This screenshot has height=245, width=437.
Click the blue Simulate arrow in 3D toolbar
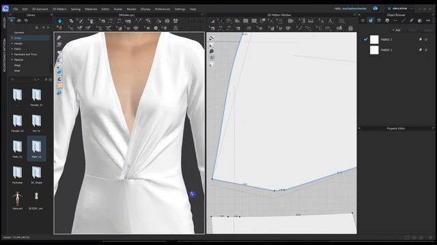[x=60, y=21]
